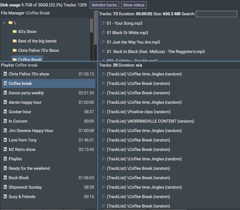Click playlist icon next to NZ Retro show

click(x=5, y=150)
